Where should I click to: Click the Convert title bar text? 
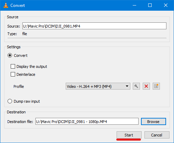[18, 6]
